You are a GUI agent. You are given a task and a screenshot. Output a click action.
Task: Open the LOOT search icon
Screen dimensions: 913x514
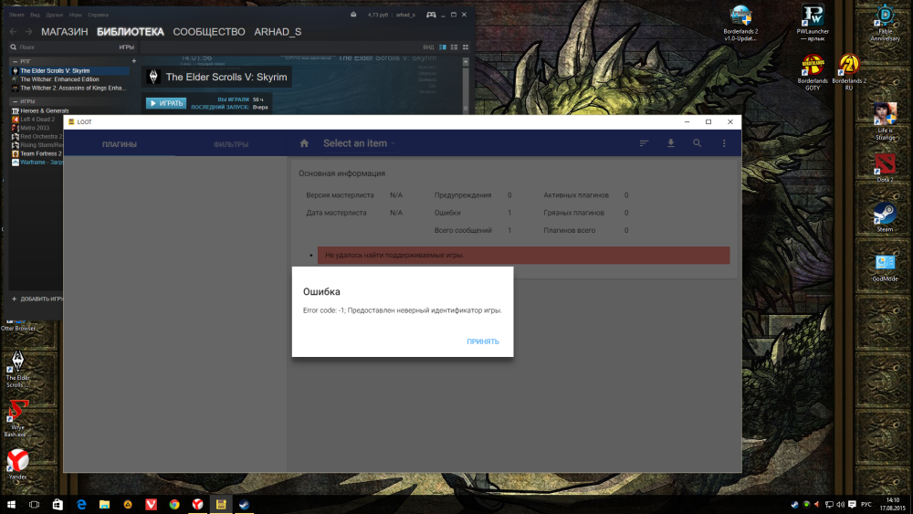pyautogui.click(x=697, y=143)
